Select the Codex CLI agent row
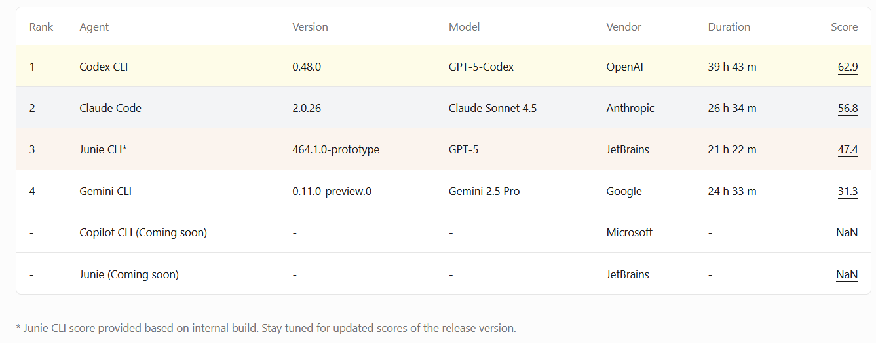This screenshot has height=343, width=876. [104, 67]
